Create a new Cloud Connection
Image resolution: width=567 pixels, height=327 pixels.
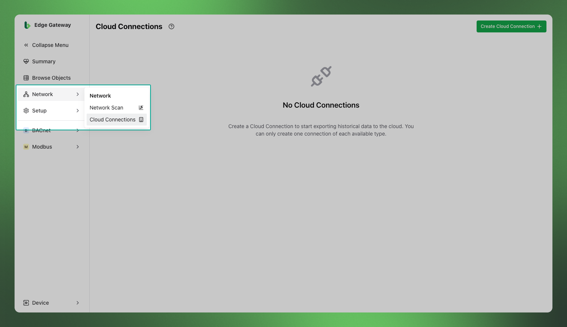(x=511, y=26)
